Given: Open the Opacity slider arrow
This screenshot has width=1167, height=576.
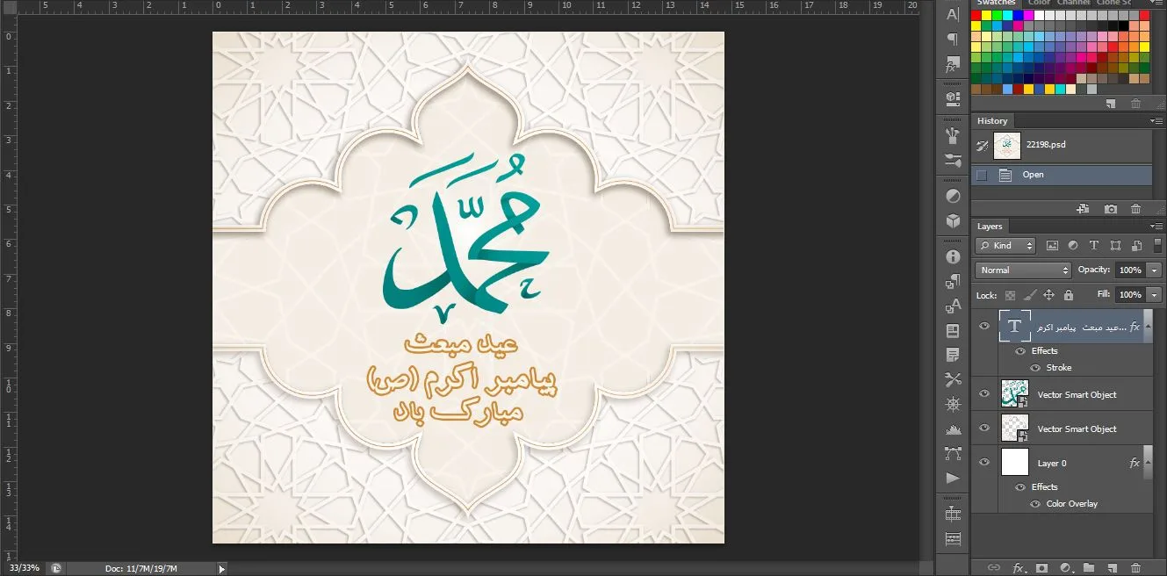Looking at the screenshot, I should tap(1155, 270).
